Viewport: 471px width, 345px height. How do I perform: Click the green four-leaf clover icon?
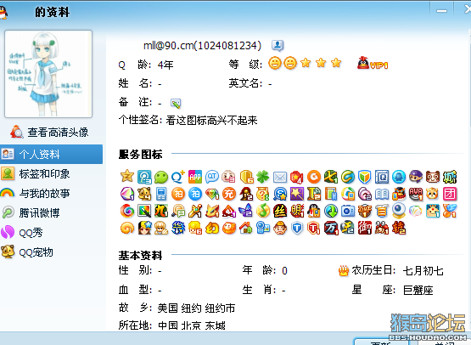[x=263, y=177]
